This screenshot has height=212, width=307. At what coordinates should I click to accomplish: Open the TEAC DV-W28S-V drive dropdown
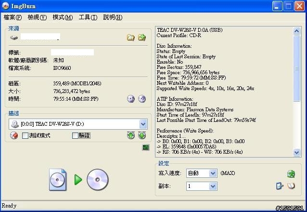[143, 124]
